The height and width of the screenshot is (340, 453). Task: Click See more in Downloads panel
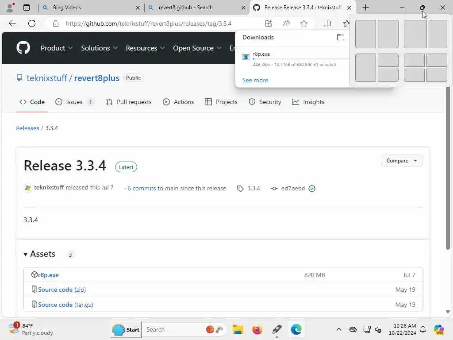pyautogui.click(x=255, y=81)
